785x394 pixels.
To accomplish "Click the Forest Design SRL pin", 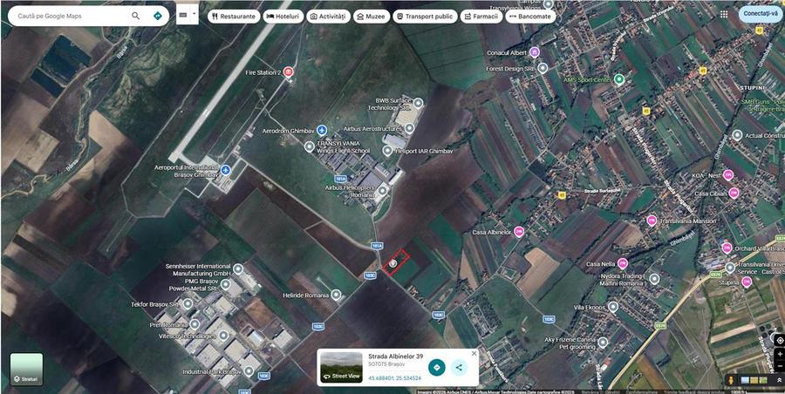I will (543, 68).
